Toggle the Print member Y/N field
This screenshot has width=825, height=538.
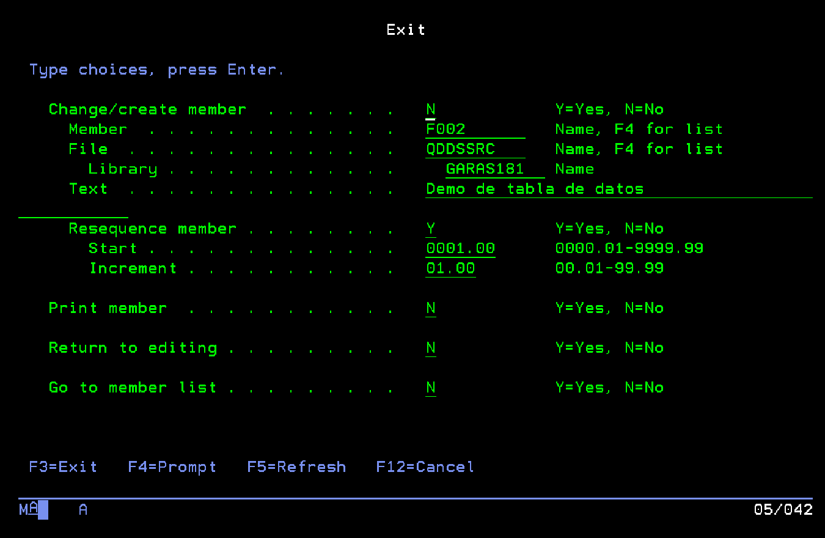(431, 308)
